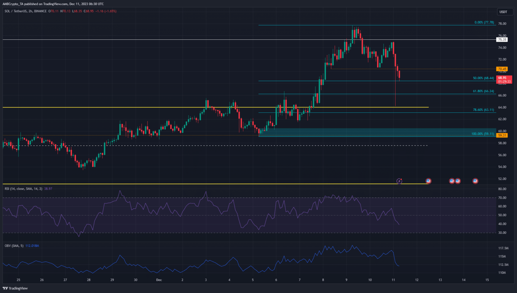Click the purple lightning event icon
The image size is (517, 293).
[x=399, y=181]
